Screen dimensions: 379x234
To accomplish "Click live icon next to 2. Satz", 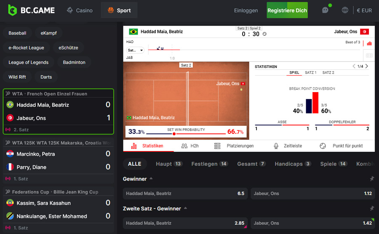I will (8, 130).
